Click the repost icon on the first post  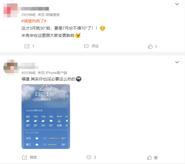(27, 46)
